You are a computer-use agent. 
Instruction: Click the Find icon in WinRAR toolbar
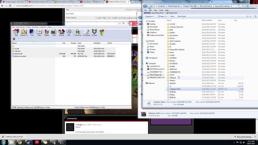54,32
